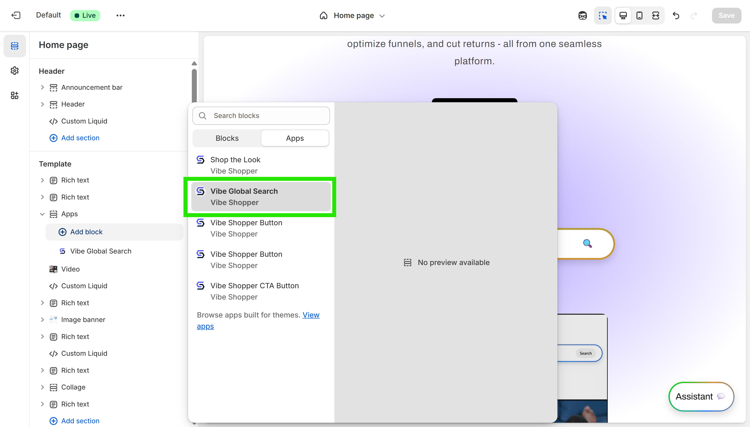This screenshot has width=750, height=427.
Task: Toggle the section inspector picker
Action: [603, 15]
